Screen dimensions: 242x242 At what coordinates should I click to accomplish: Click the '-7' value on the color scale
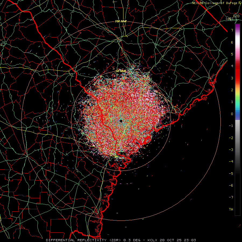click(x=231, y=197)
